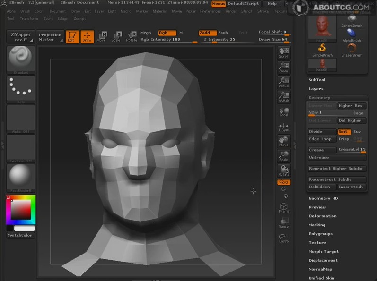The height and width of the screenshot is (281, 377).
Task: Open the Preferences menu
Action: coord(210,11)
